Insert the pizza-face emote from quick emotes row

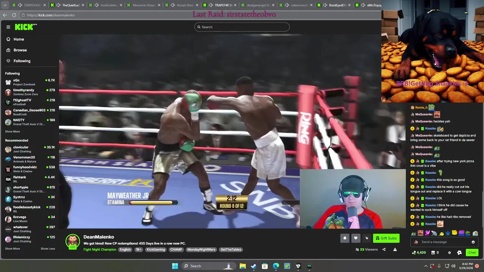pyautogui.click(x=420, y=233)
